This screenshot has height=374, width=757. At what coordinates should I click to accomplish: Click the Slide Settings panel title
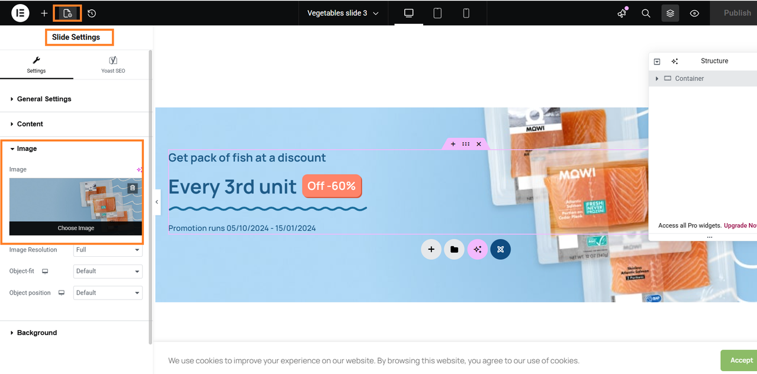click(76, 37)
